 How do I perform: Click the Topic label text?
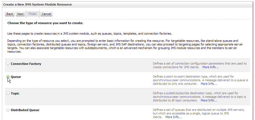coord(15,93)
